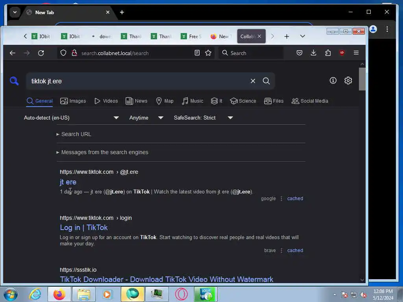Switch to Files search category
This screenshot has width=403, height=302.
(274, 101)
